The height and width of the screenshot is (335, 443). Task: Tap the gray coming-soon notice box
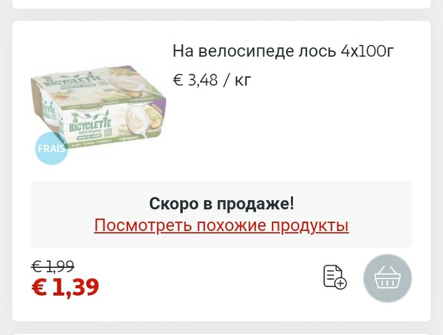(x=221, y=214)
